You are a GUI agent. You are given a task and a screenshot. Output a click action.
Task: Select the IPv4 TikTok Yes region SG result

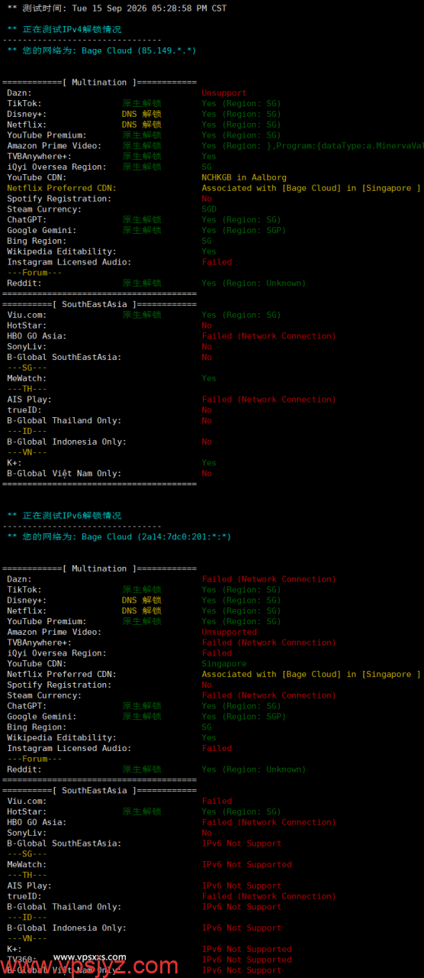pyautogui.click(x=242, y=103)
